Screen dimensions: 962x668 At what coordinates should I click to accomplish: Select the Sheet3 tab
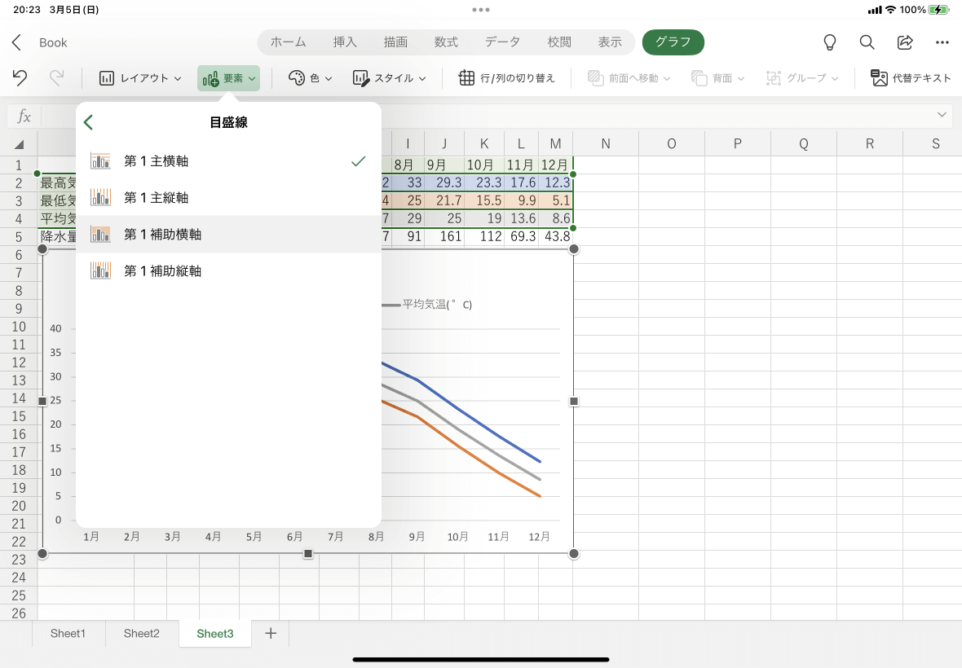click(214, 633)
